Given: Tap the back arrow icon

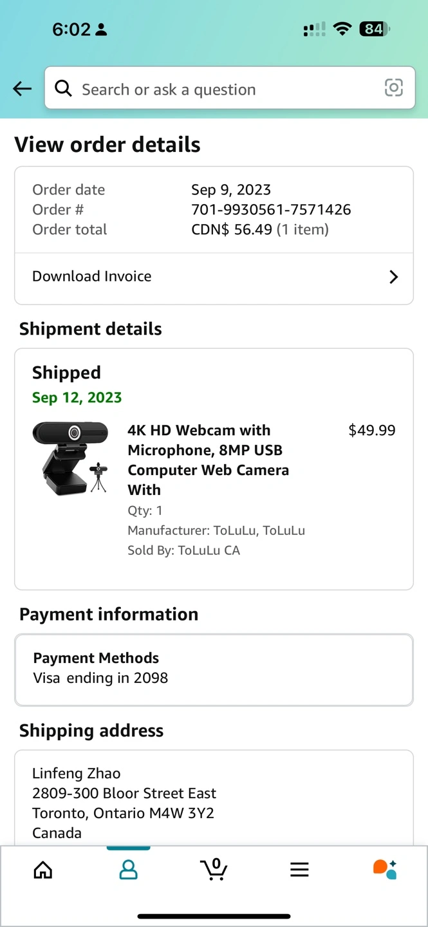Looking at the screenshot, I should point(23,89).
